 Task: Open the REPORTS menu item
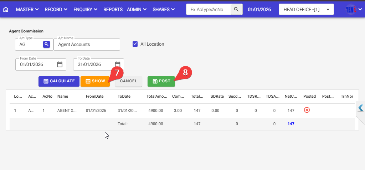pyautogui.click(x=113, y=10)
